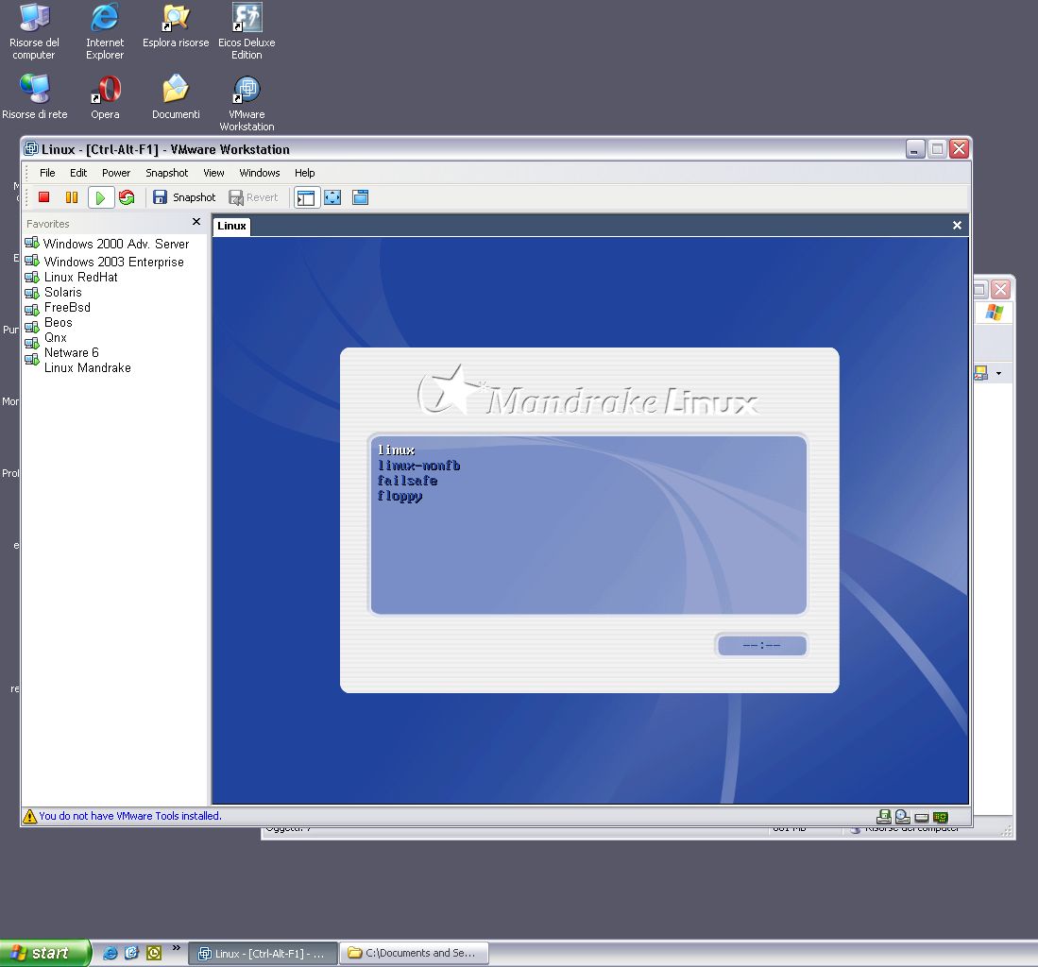Select Windows 2003 Enterprise in Favorites
Viewport: 1038px width, 967px height.
coord(113,262)
